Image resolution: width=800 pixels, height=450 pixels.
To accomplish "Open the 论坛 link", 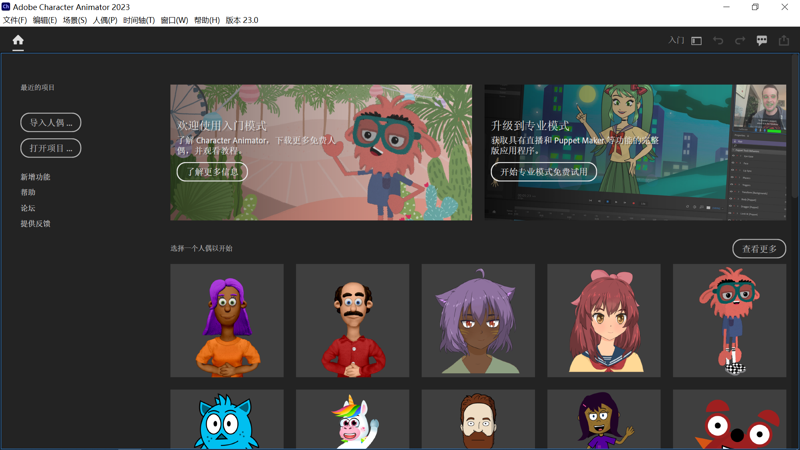I will click(28, 208).
